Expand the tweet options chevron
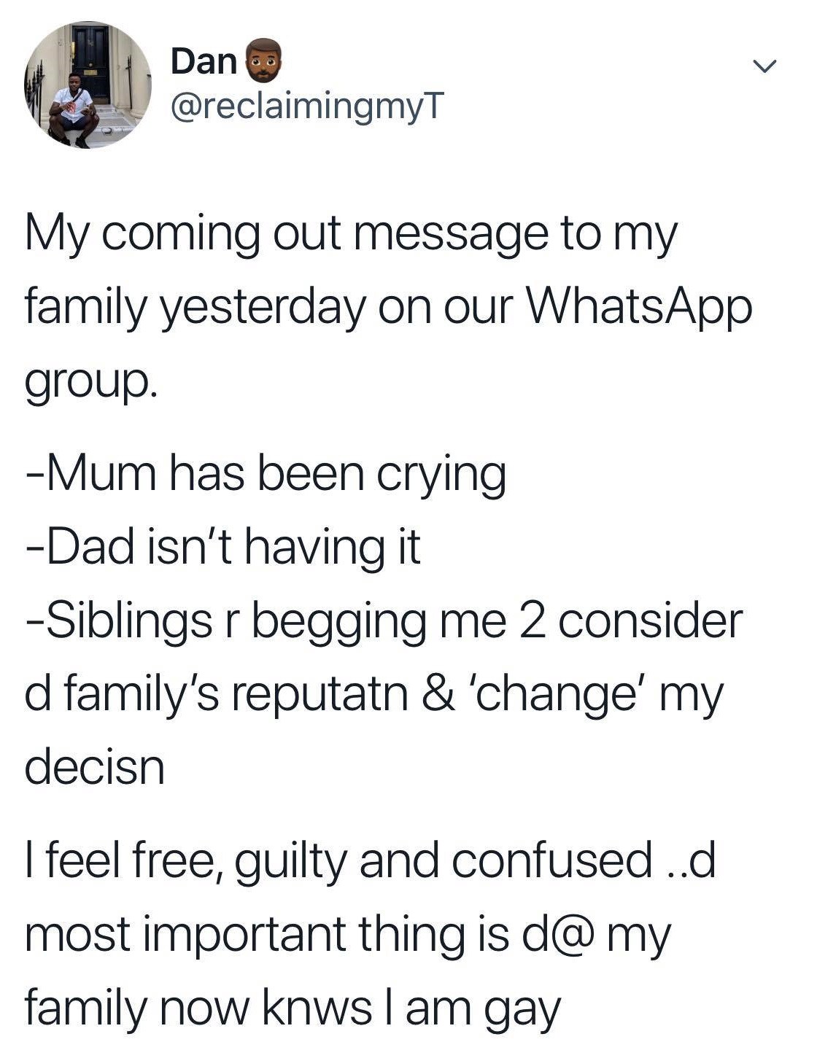The width and height of the screenshot is (817, 1050). [764, 67]
